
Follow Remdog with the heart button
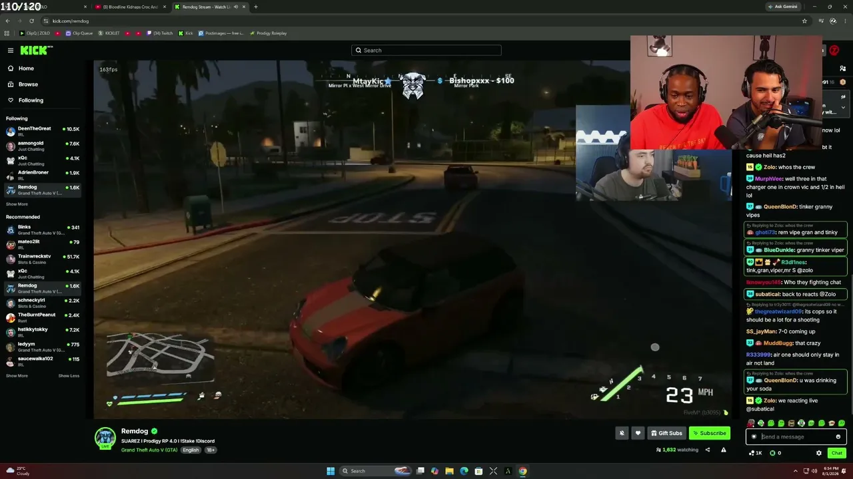[x=638, y=433]
